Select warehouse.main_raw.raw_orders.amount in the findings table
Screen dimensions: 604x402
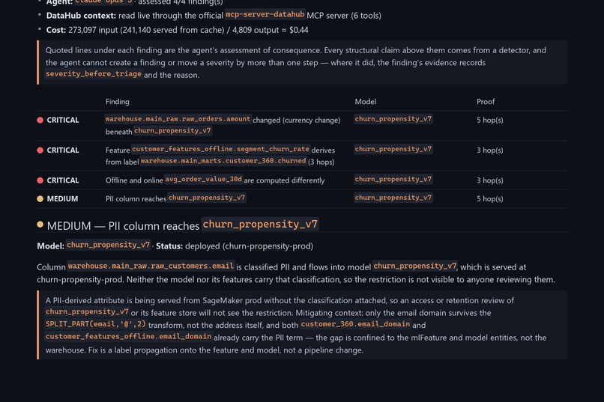(178, 119)
